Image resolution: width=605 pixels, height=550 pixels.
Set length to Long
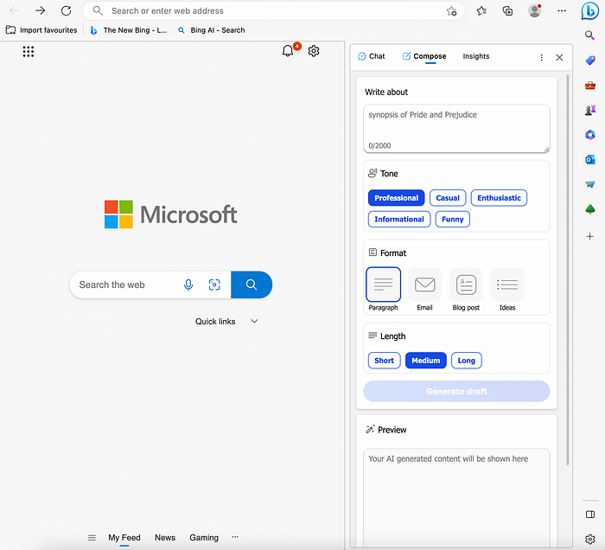466,361
